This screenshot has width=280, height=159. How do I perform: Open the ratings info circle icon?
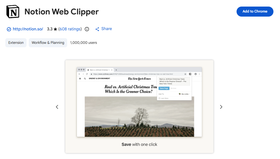[x=87, y=29]
